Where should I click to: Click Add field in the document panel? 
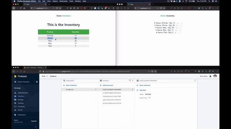[141, 90]
